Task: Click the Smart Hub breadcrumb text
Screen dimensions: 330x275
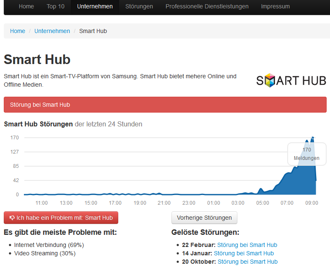Action: [x=93, y=31]
